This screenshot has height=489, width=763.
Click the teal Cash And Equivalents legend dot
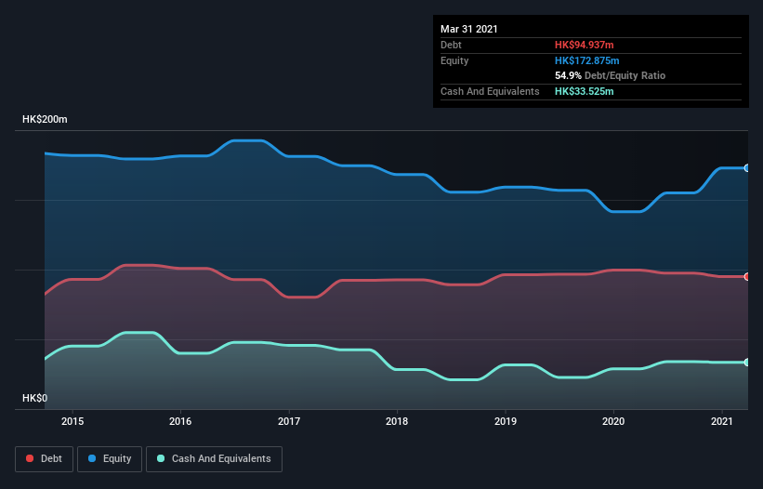161,458
